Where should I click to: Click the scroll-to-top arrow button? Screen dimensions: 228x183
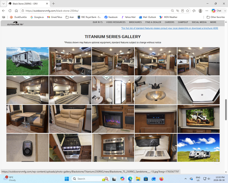[x=217, y=160]
